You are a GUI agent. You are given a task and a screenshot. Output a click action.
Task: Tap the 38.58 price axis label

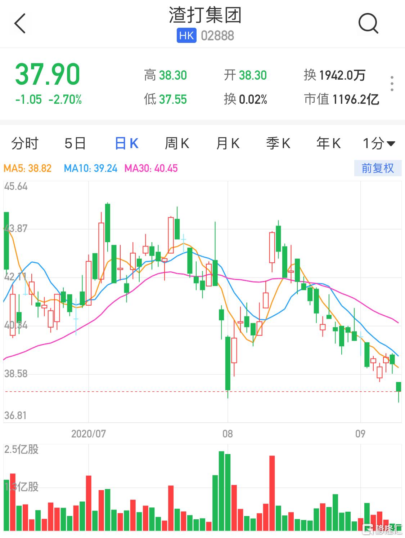16,374
